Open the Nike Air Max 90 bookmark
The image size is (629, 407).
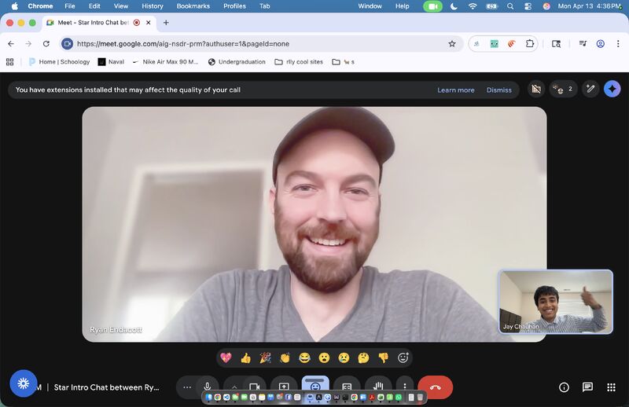coord(165,62)
